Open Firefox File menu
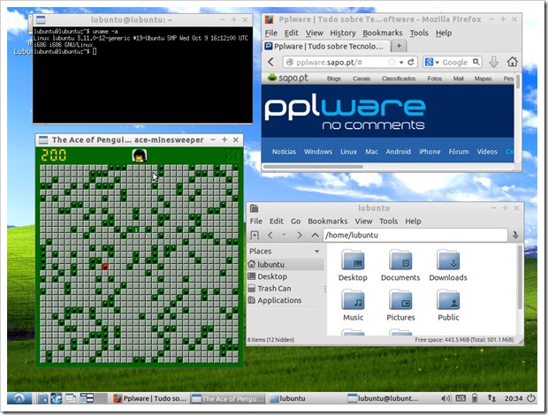Viewport: 548px width, 415px height. (270, 33)
